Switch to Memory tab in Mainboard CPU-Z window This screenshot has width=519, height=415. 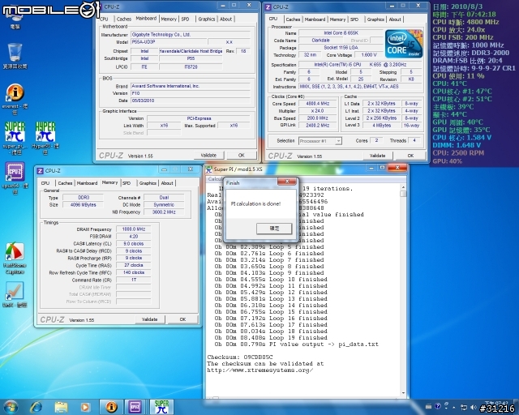(169, 19)
